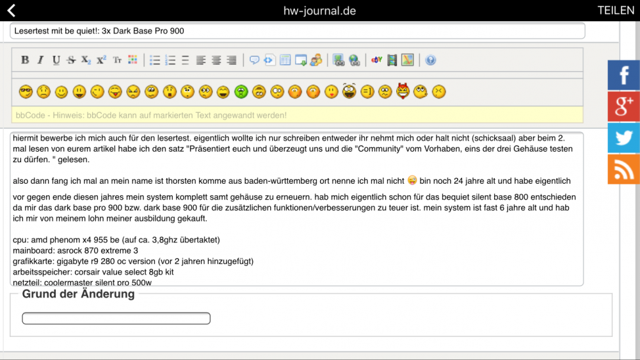Apply subscript formatting
This screenshot has width=640, height=360.
pos(86,60)
